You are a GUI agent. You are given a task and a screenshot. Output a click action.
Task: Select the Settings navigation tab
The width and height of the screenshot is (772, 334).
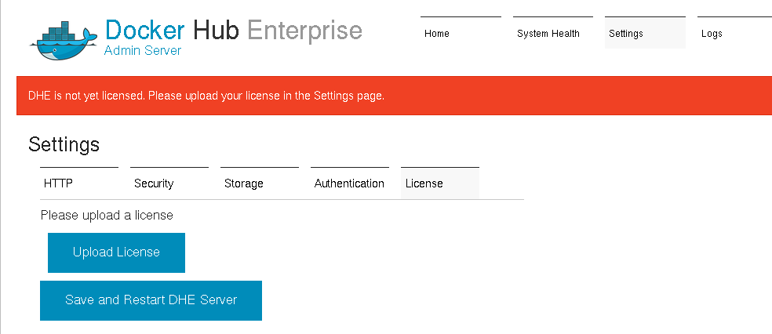click(645, 33)
